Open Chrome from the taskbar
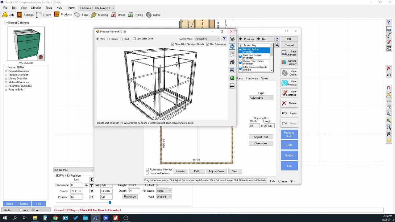 pyautogui.click(x=55, y=218)
